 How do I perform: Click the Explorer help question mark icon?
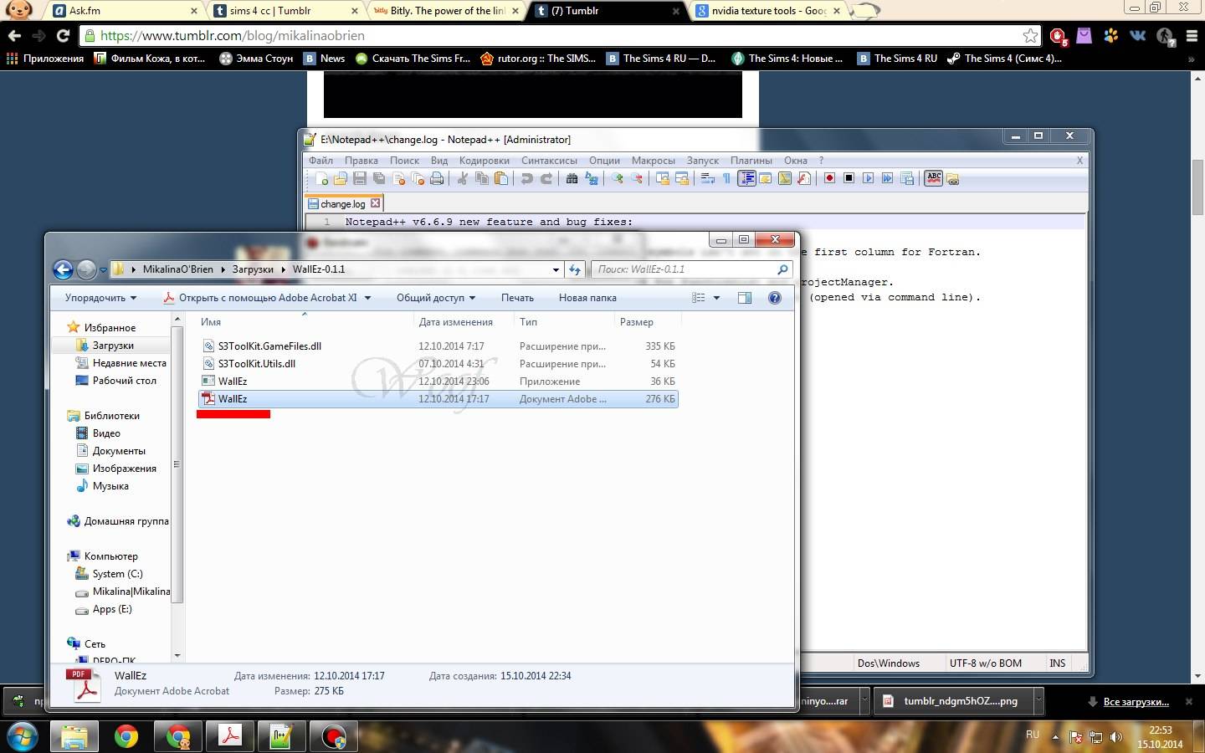tap(774, 298)
